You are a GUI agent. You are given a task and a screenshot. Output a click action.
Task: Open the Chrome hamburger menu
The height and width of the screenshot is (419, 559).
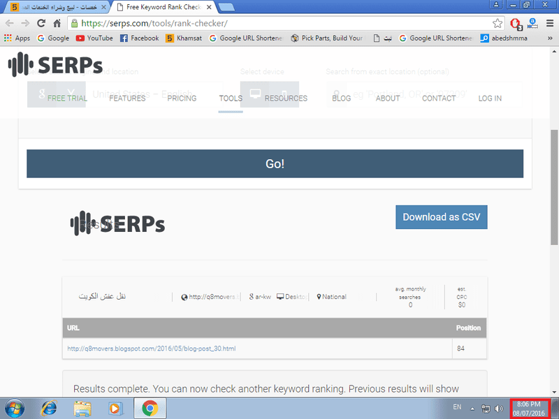coord(550,24)
